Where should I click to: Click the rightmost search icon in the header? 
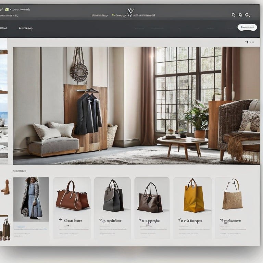(x=248, y=15)
